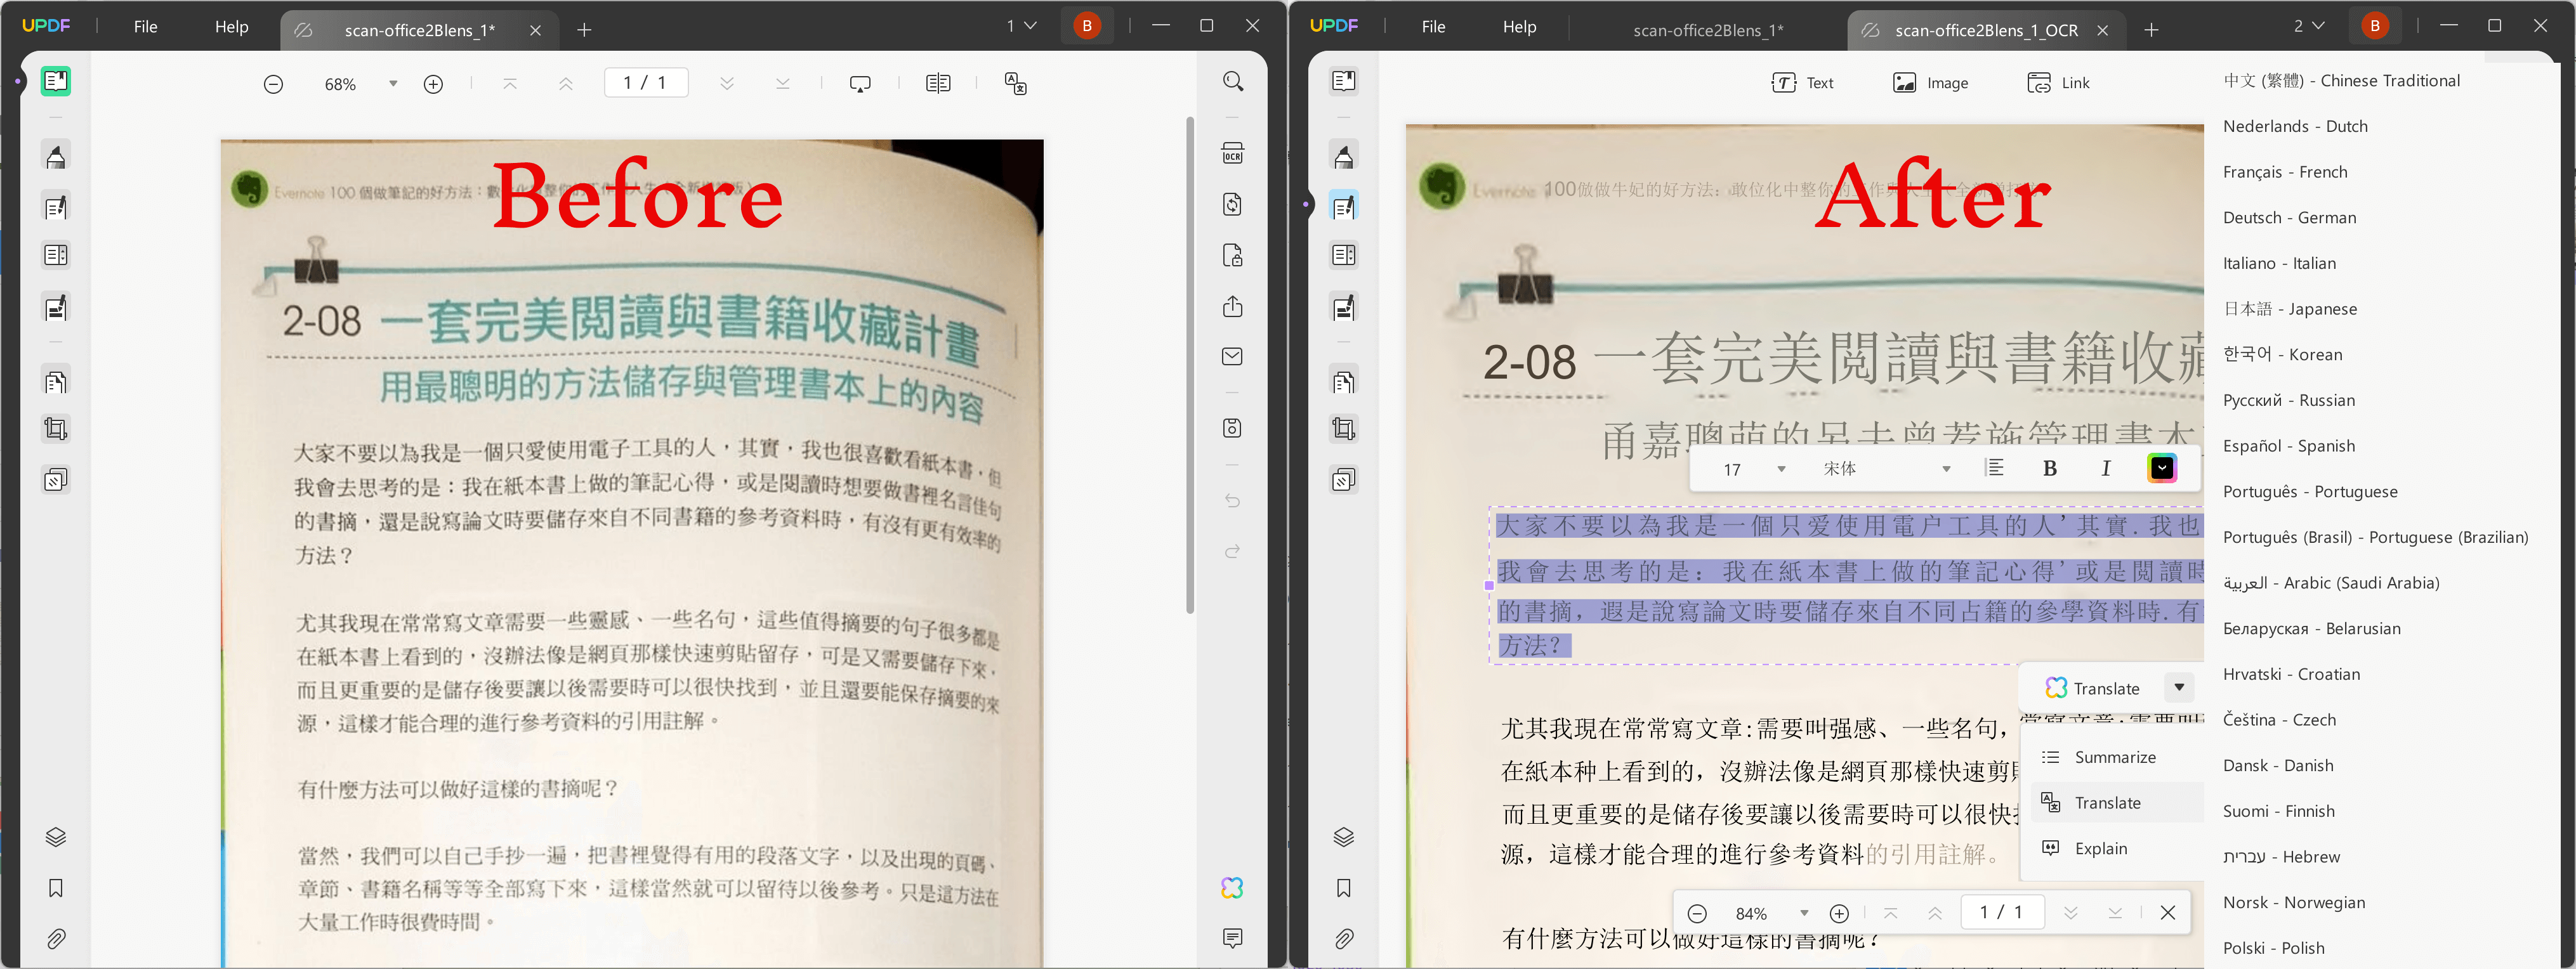The width and height of the screenshot is (2576, 969).
Task: Select the Crop Pages tool in the left sidebar
Action: point(56,427)
